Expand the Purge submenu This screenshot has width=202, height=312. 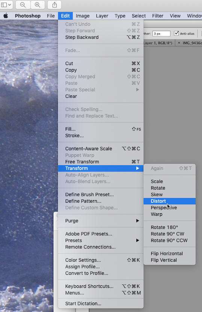(x=101, y=221)
